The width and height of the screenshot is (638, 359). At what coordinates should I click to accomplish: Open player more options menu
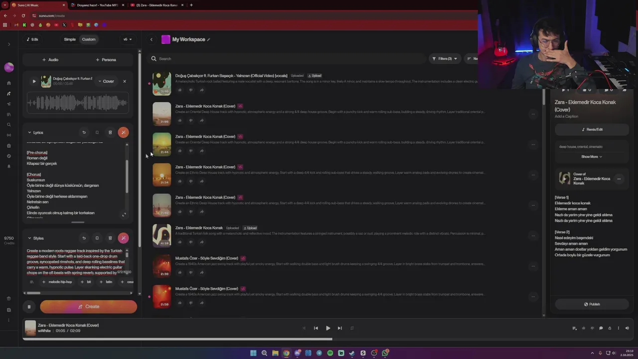619,328
